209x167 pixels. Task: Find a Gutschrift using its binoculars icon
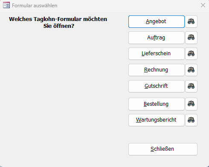191,86
